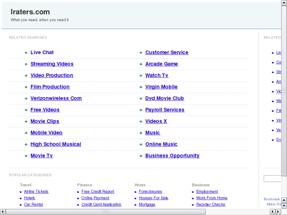Click the Free Videos link
The height and width of the screenshot is (215, 287).
coord(45,110)
